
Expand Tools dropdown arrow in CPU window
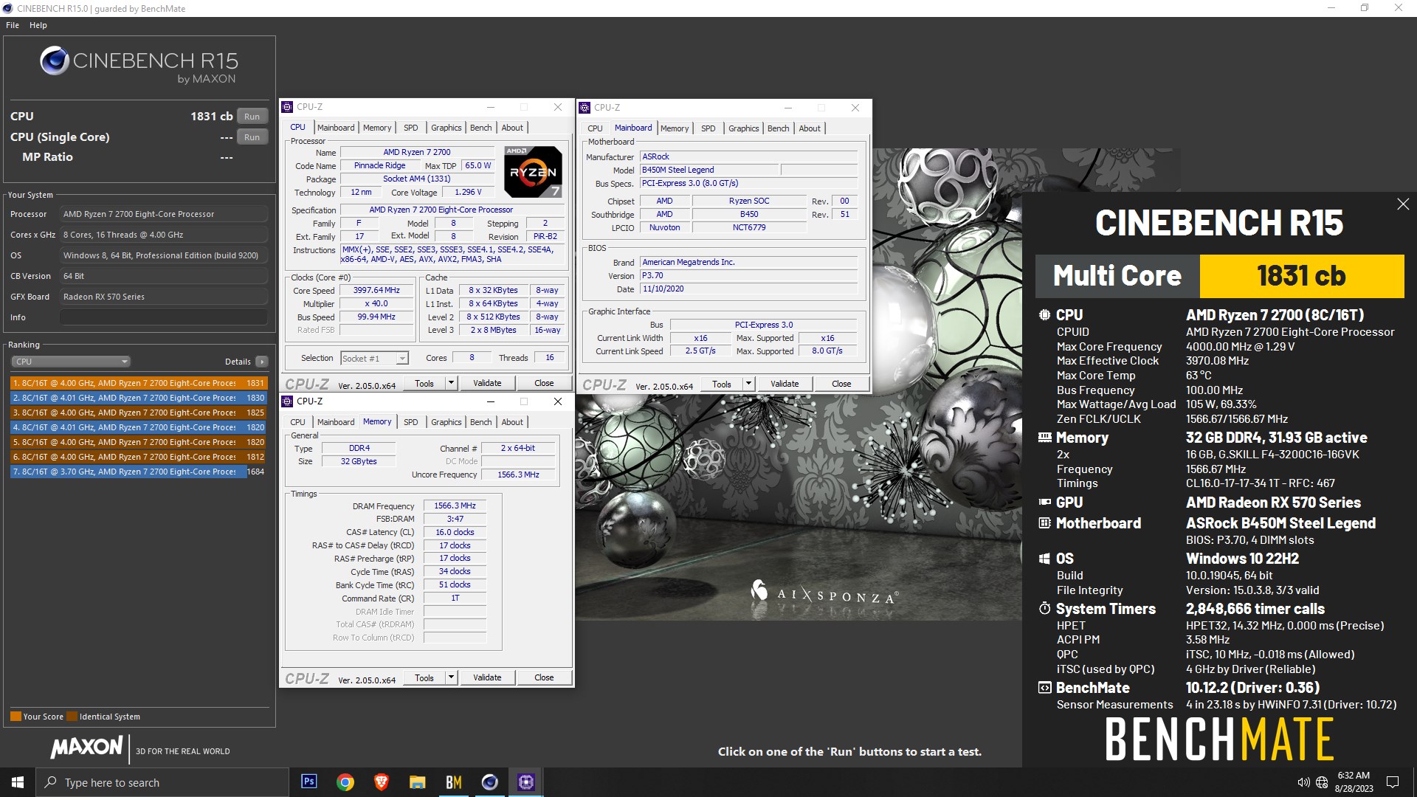tap(451, 383)
